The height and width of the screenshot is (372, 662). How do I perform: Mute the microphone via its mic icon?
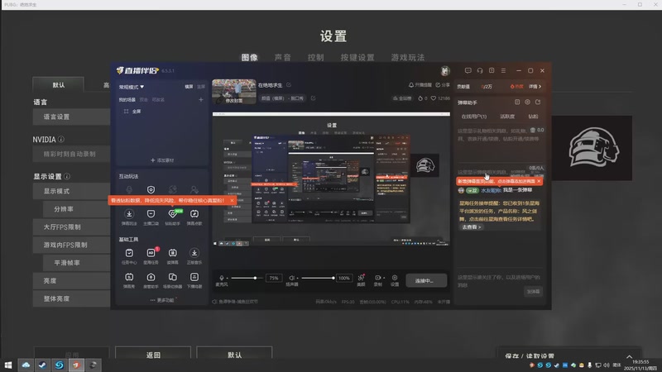tap(222, 278)
